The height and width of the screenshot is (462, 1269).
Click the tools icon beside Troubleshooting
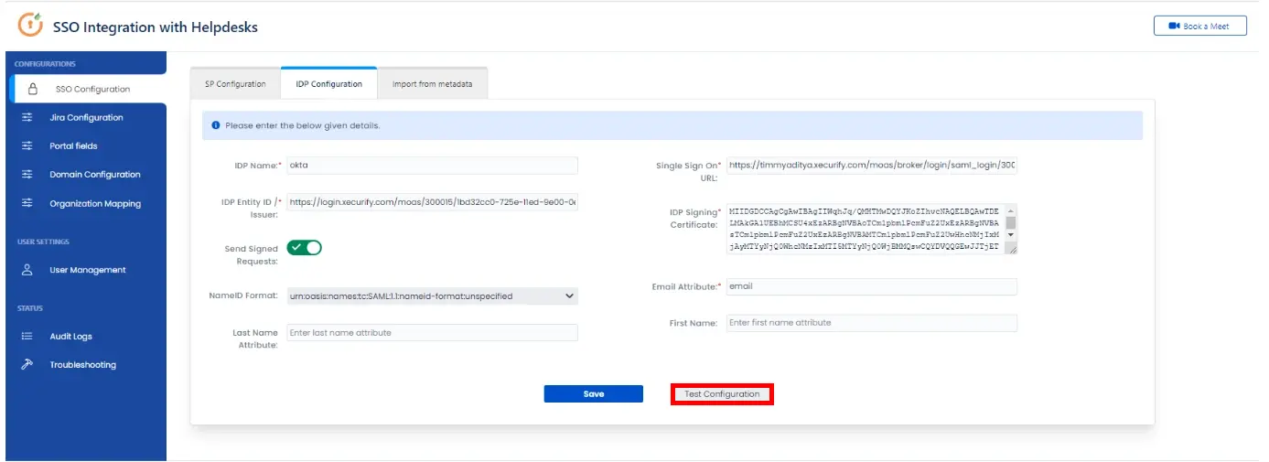27,364
